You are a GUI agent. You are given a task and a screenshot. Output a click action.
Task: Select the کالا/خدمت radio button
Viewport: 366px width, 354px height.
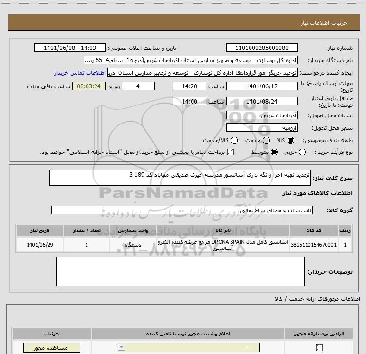234,140
